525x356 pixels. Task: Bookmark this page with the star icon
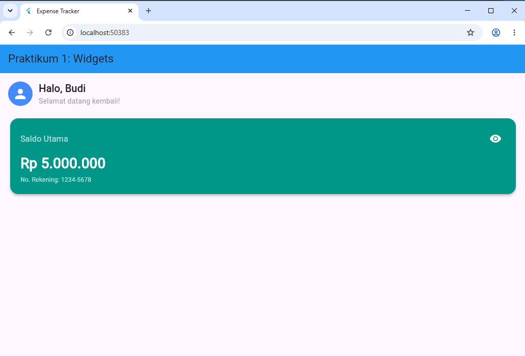click(x=471, y=33)
